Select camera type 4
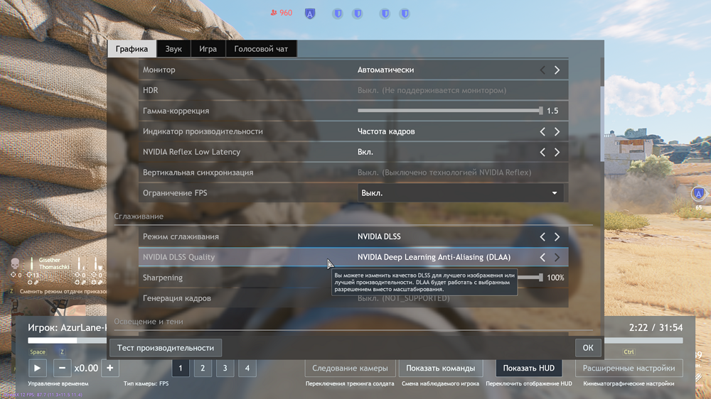Screen dimensions: 711x399 click(247, 368)
